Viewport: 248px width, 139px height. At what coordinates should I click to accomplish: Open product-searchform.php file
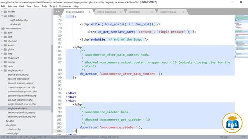click(x=20, y=100)
